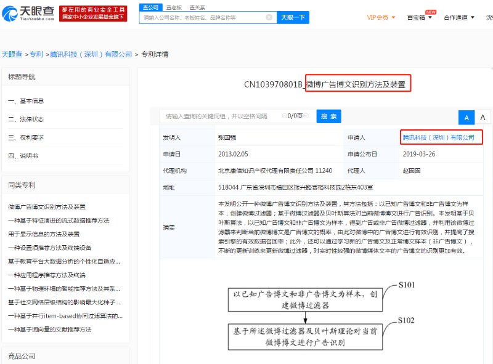
Task: Jump to 四、说明书 section
Action: point(23,156)
